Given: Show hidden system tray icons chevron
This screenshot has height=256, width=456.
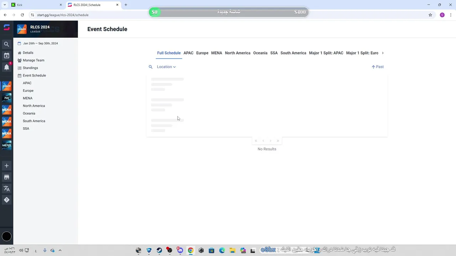Looking at the screenshot, I should 60,250.
